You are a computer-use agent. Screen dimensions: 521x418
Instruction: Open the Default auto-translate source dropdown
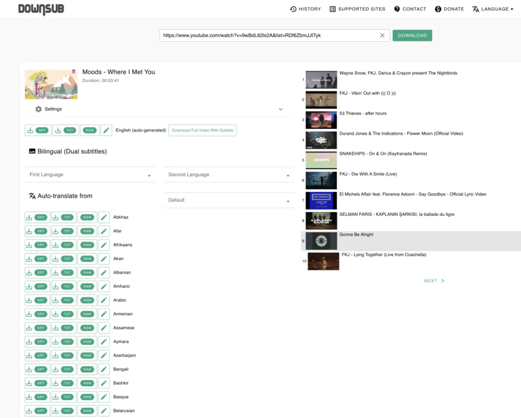(229, 200)
